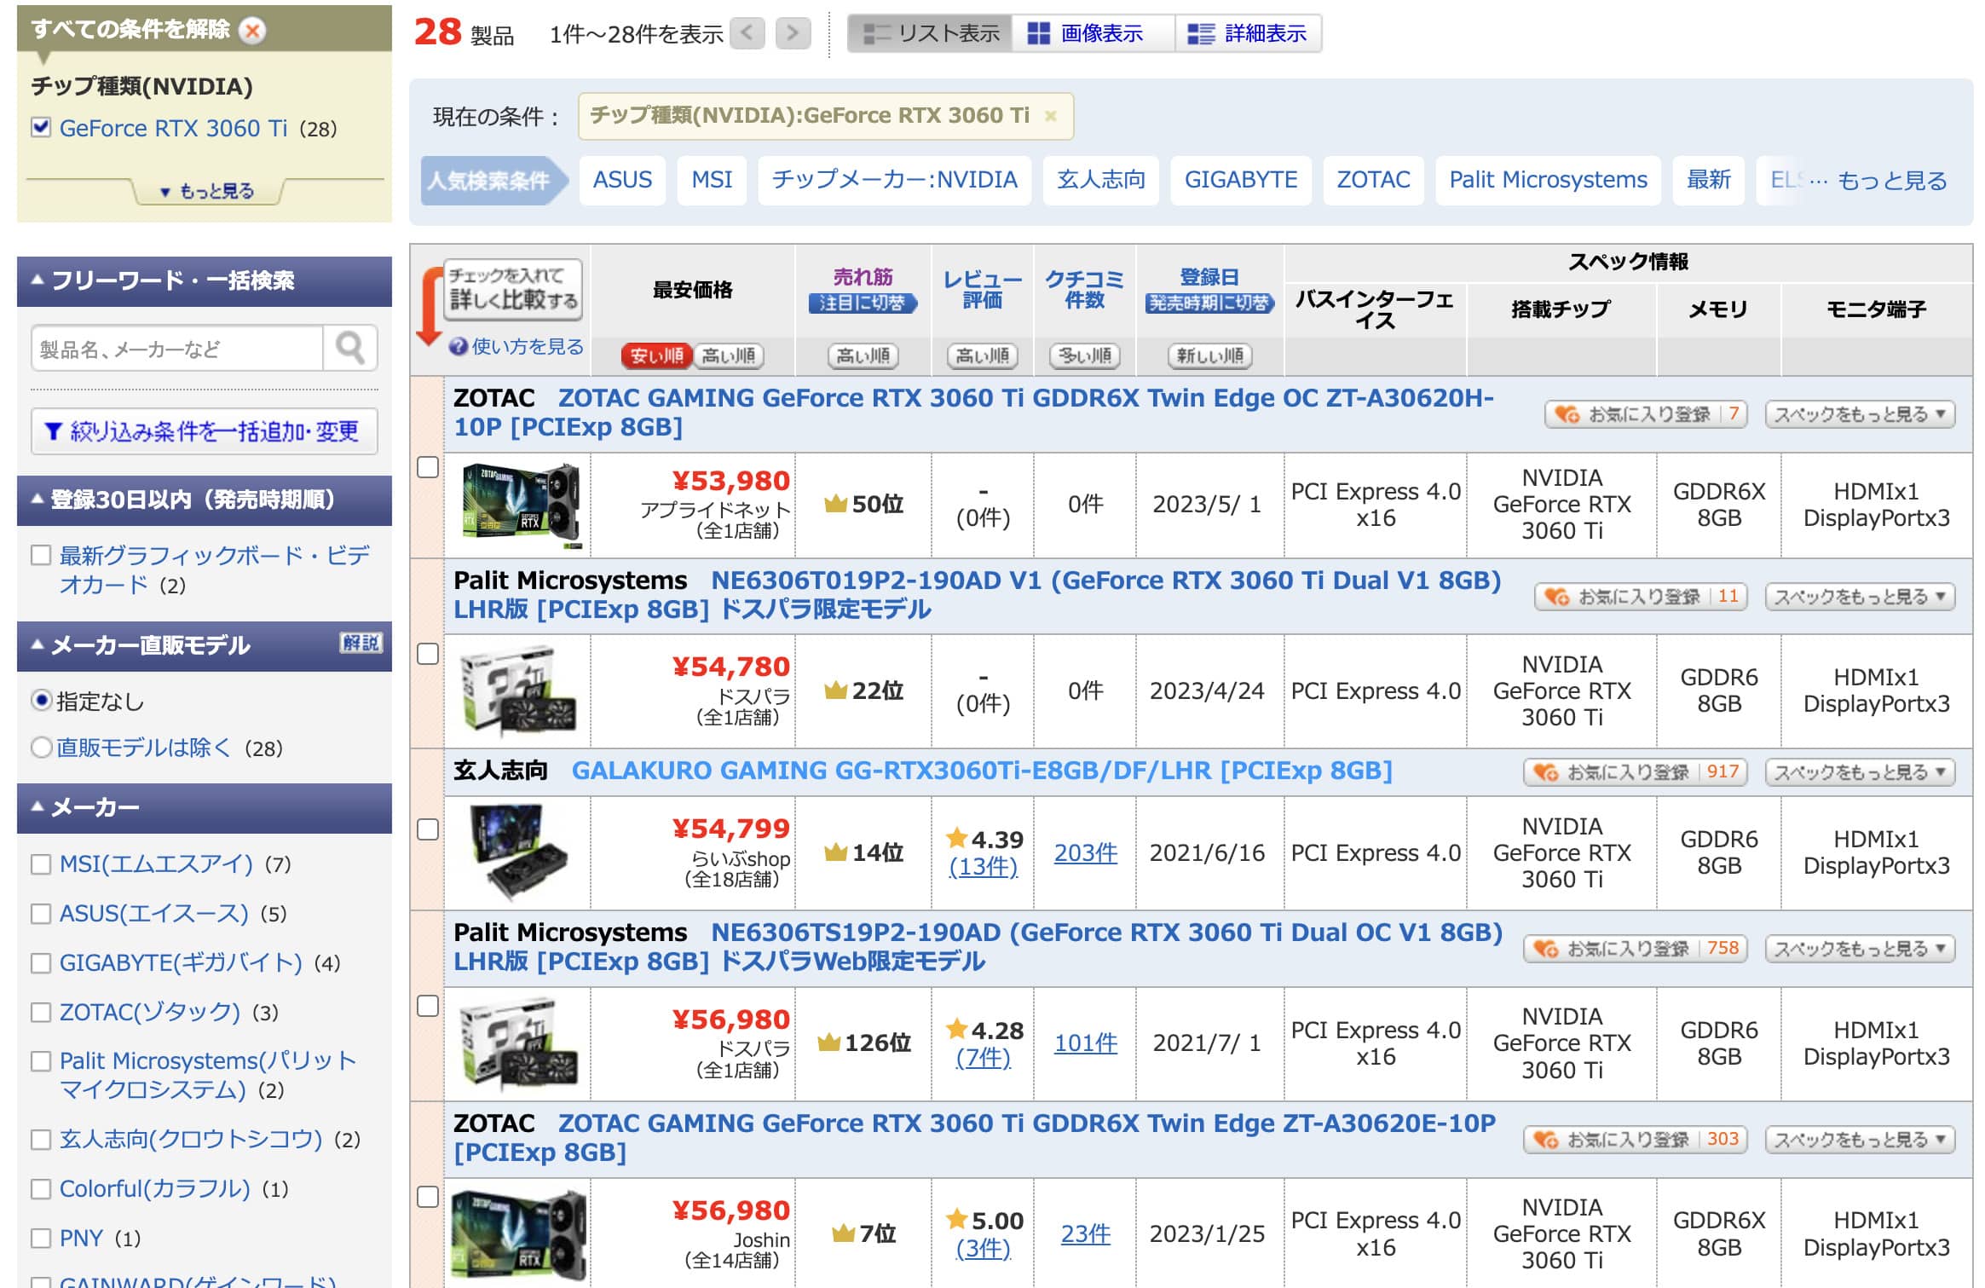Switch to list view (リスト表示)
The image size is (1985, 1288).
click(931, 33)
